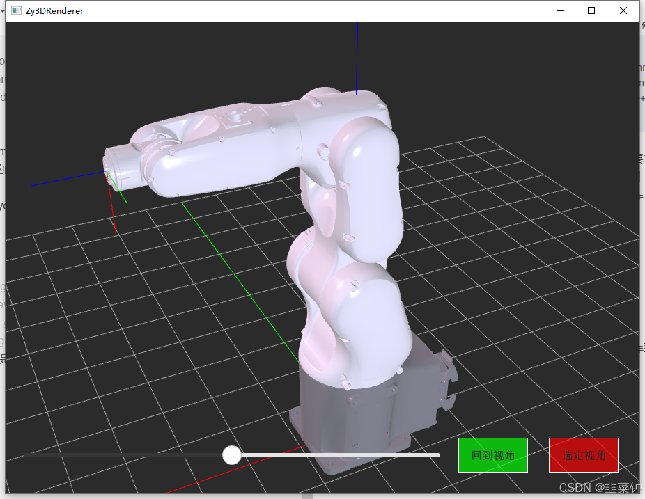Viewport: 645px width, 499px height.
Task: Click the minimize icon on the title bar
Action: coord(559,10)
